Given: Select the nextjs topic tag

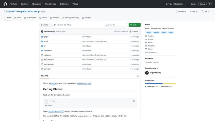Looking at the screenshot, I should (164, 33).
